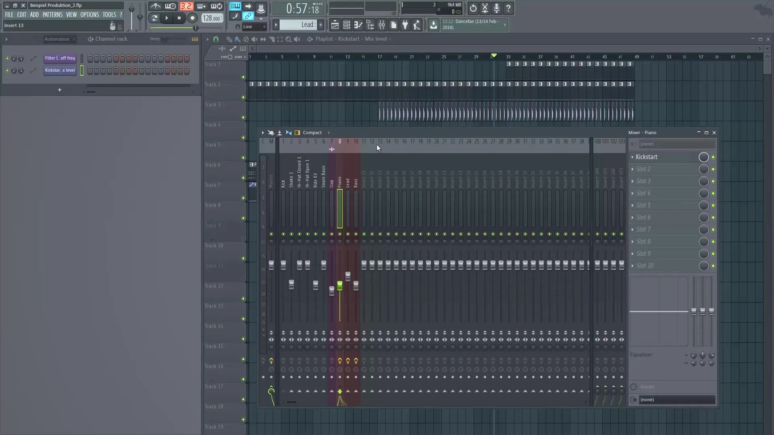Open the help question mark icon
The width and height of the screenshot is (774, 435).
point(508,8)
